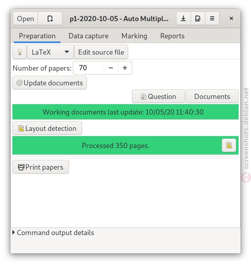Select the Preparation tab

point(37,36)
